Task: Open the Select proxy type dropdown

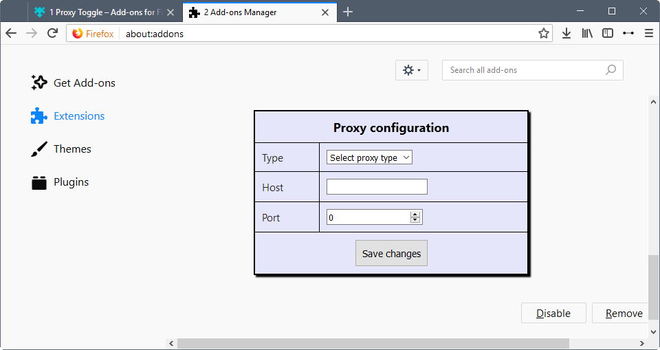Action: (x=369, y=157)
